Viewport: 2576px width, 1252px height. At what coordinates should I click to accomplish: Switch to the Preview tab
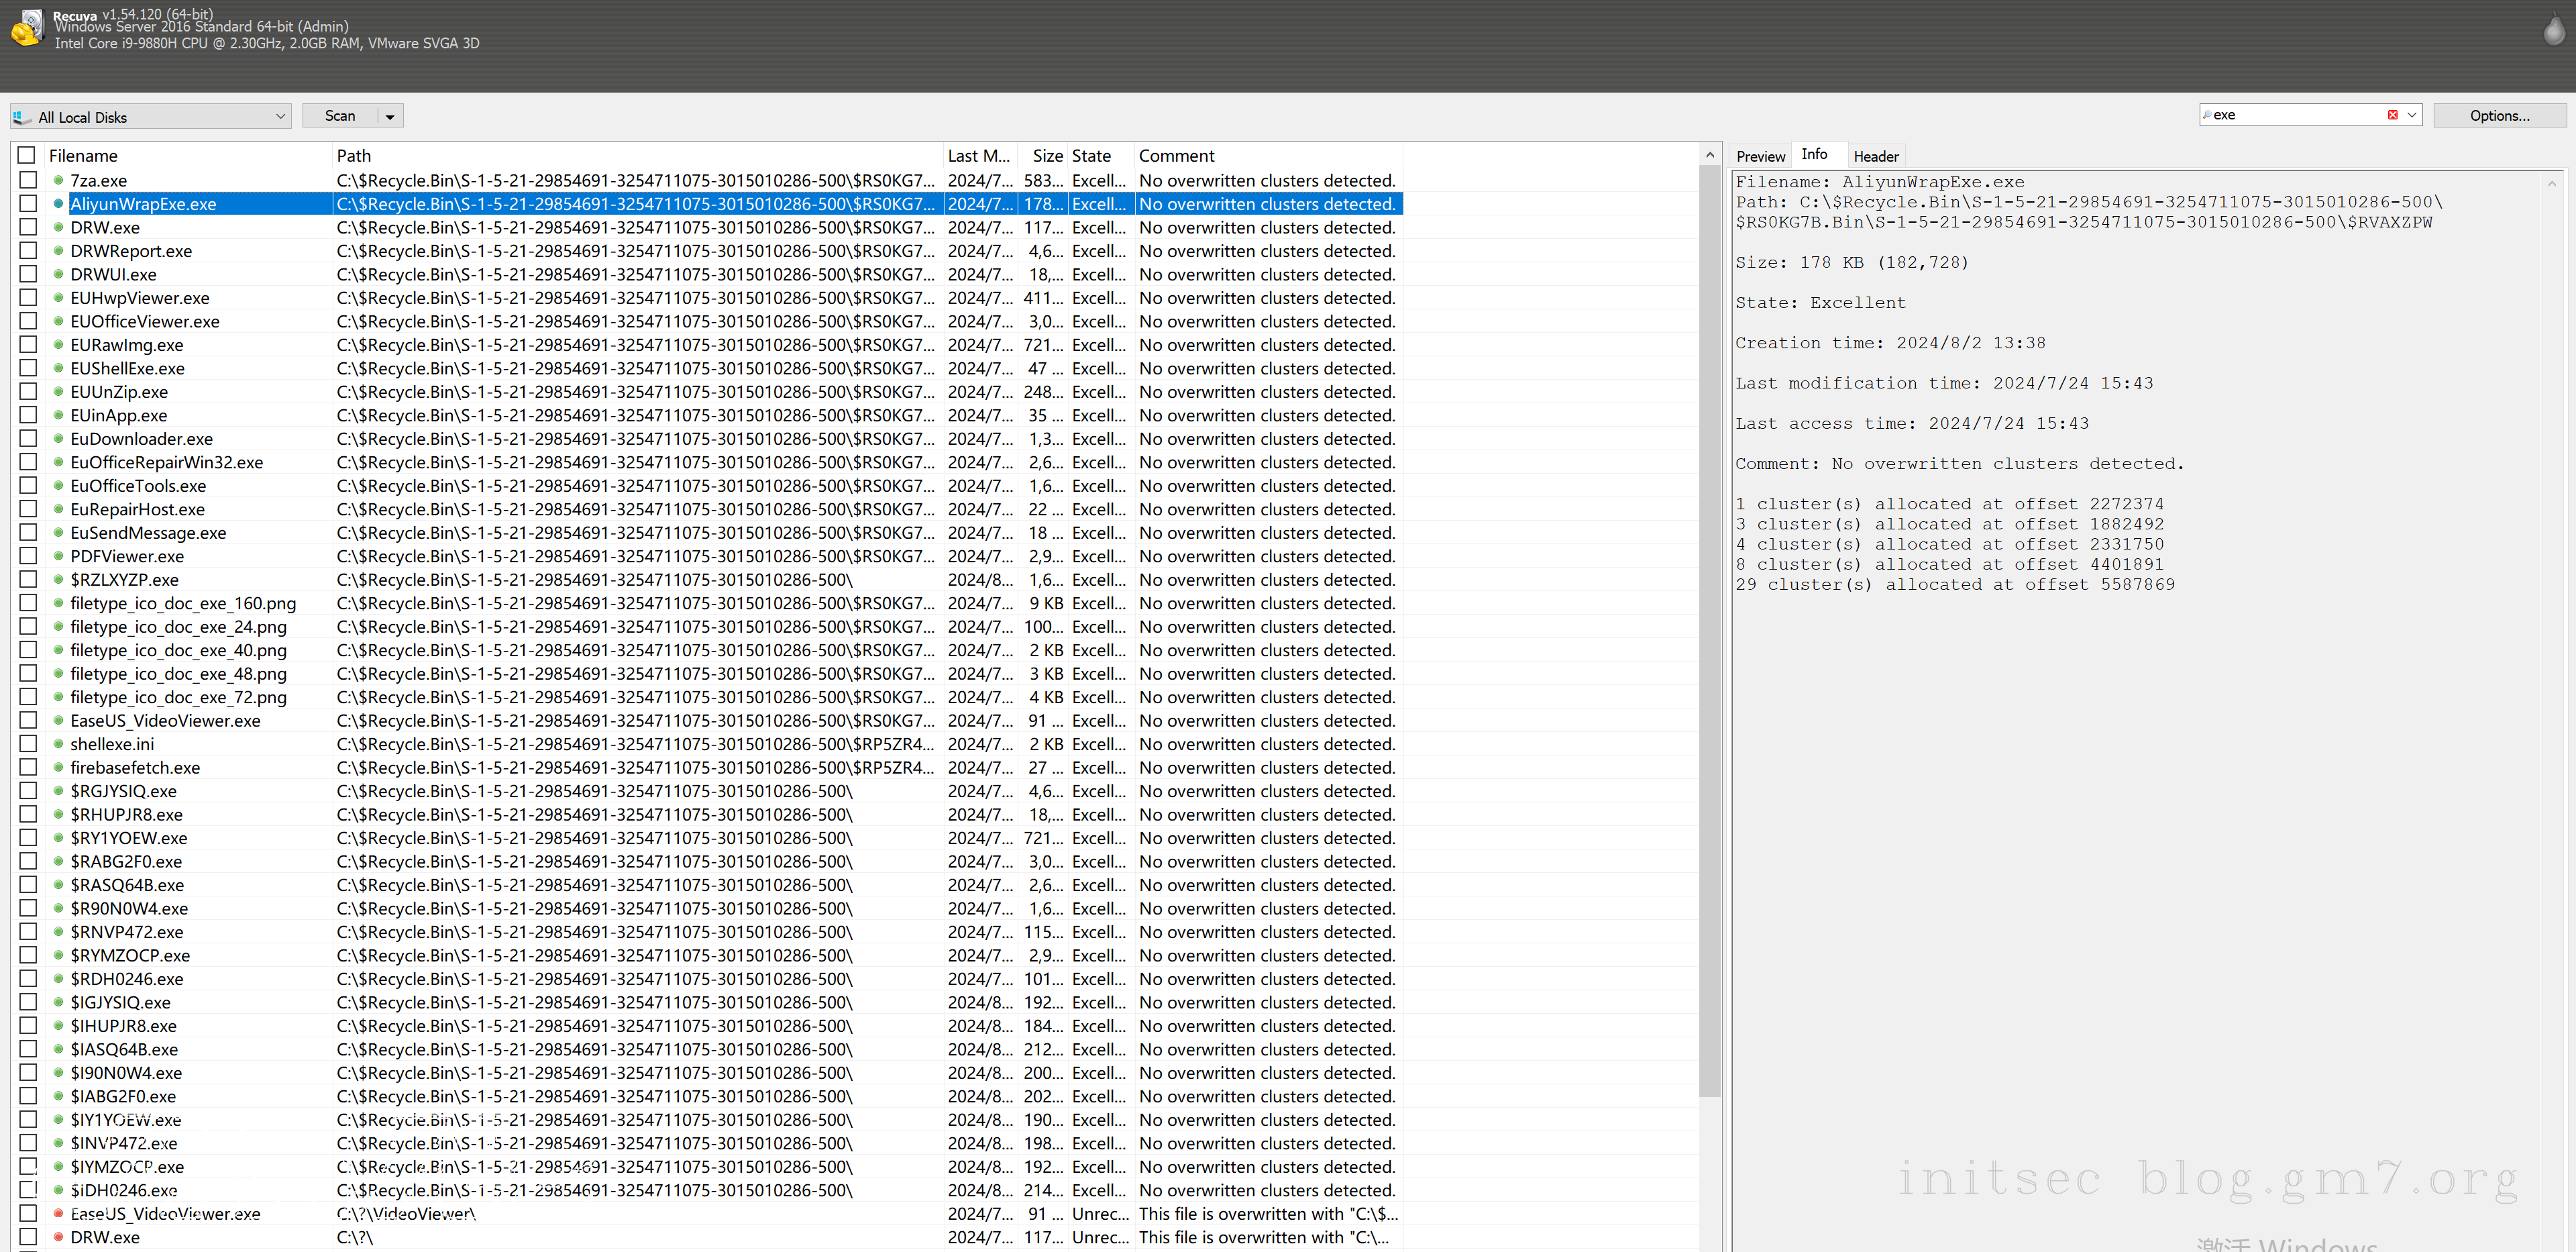[x=1760, y=157]
